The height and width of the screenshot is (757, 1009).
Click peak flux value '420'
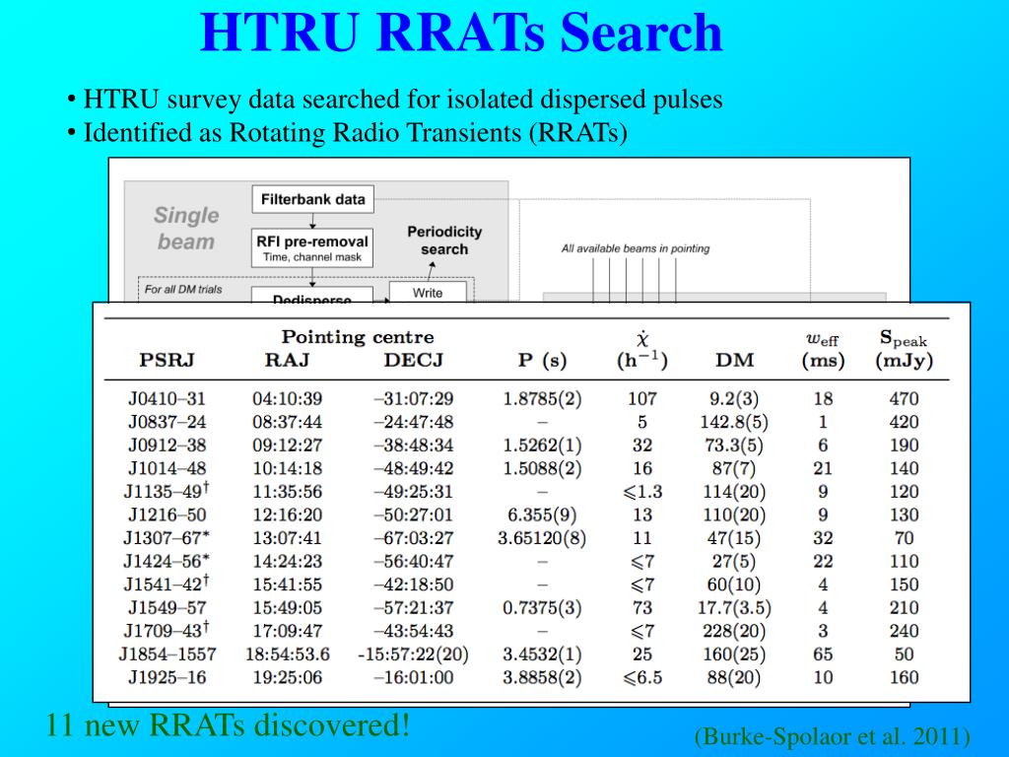(904, 422)
